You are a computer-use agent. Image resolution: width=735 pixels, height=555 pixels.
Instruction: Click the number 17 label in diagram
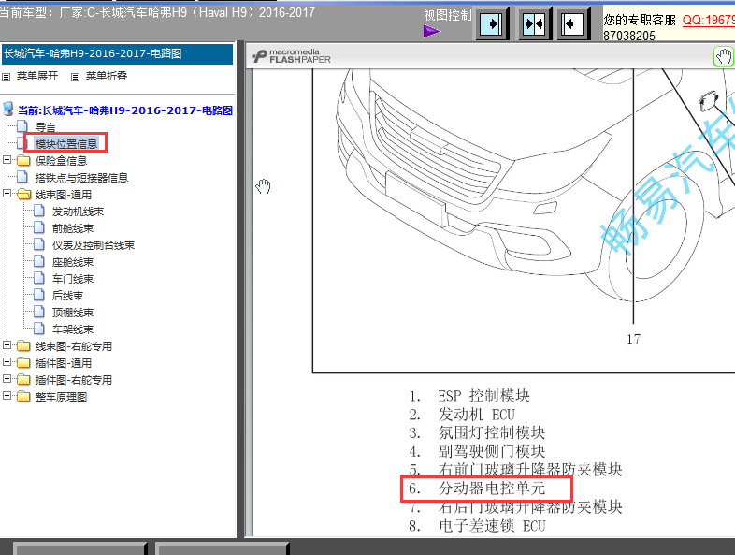point(633,339)
